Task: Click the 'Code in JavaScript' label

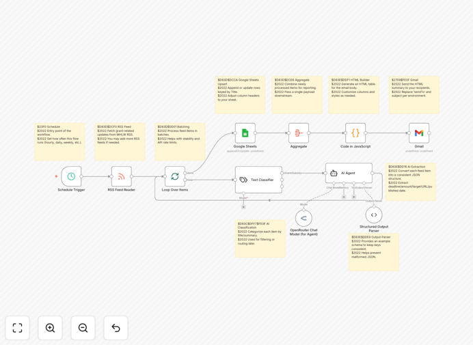Action: tap(355, 147)
